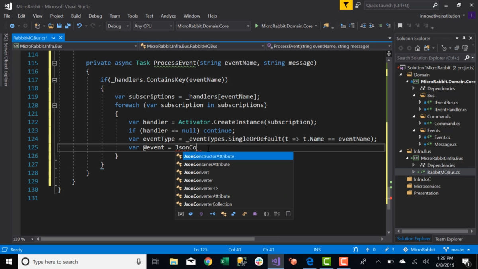Toggle keywords filter lines icon in IntelliSense
The image size is (478, 269).
[277, 214]
